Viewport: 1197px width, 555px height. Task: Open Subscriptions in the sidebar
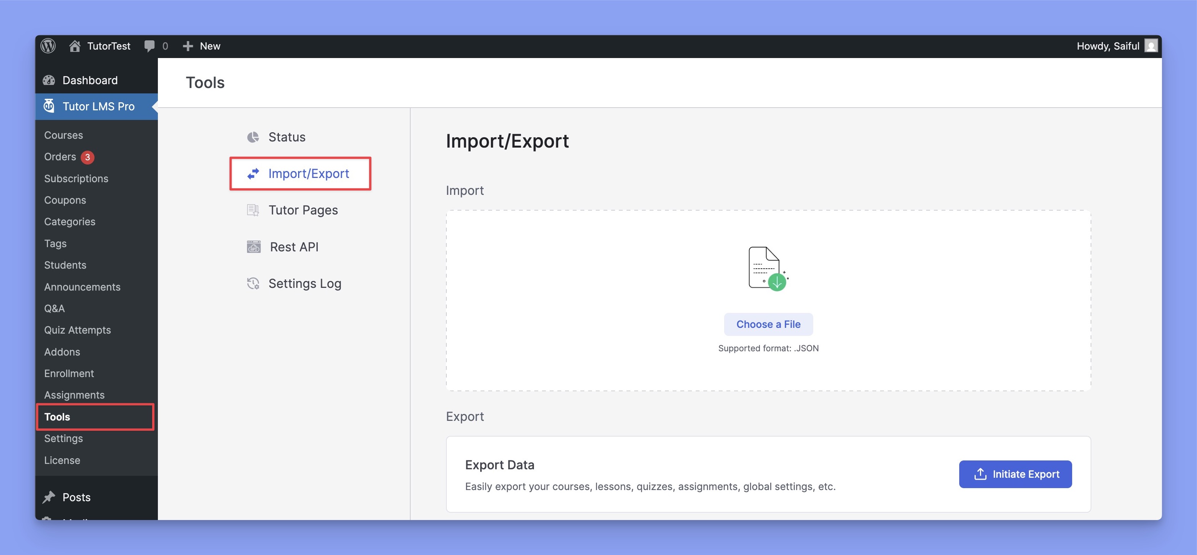point(76,178)
